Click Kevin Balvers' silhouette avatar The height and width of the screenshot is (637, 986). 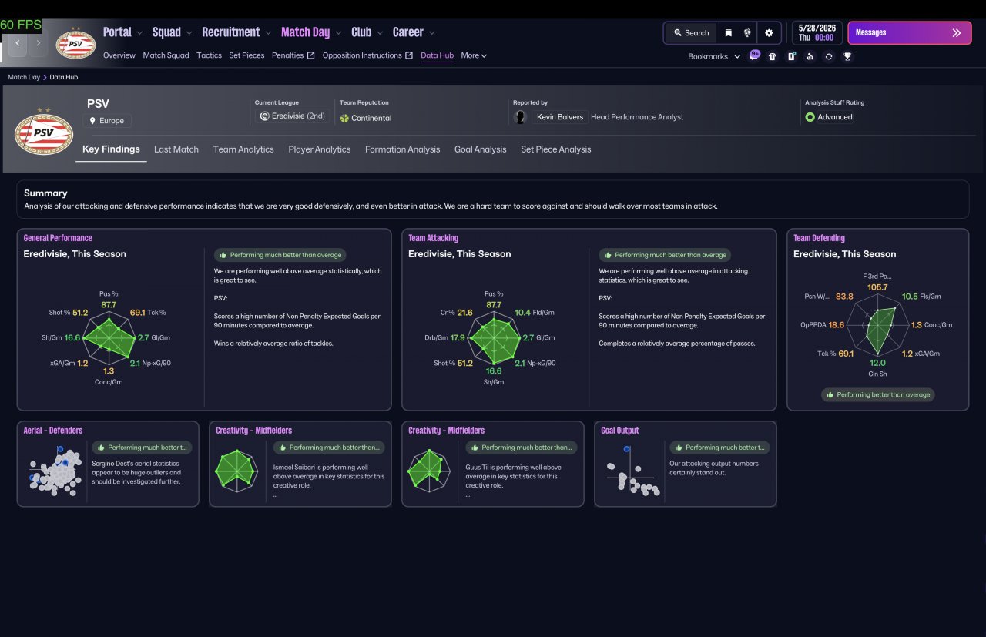click(521, 117)
